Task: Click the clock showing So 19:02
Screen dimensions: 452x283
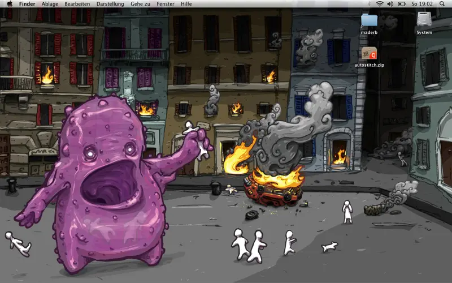Action: coord(421,4)
